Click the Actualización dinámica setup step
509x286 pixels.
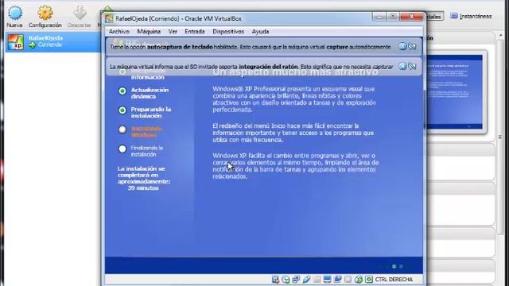(143, 93)
